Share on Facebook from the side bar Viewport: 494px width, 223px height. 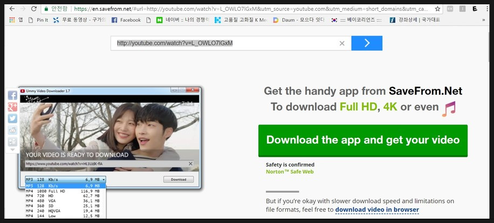pos(12,95)
